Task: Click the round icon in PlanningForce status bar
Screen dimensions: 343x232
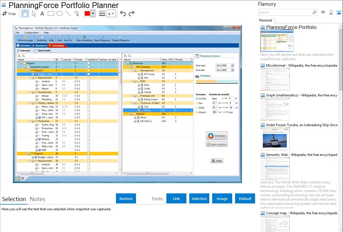Action: point(23,179)
